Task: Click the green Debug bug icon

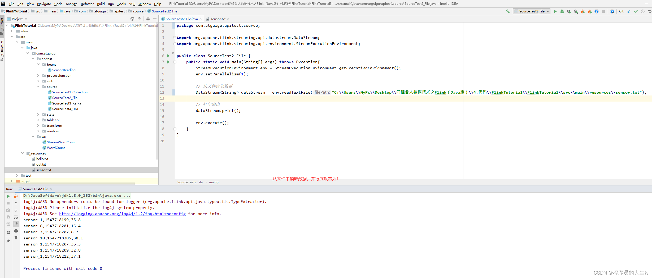Action: click(x=562, y=11)
